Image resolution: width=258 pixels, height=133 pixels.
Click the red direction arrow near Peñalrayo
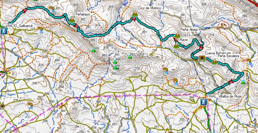click(x=76, y=26)
